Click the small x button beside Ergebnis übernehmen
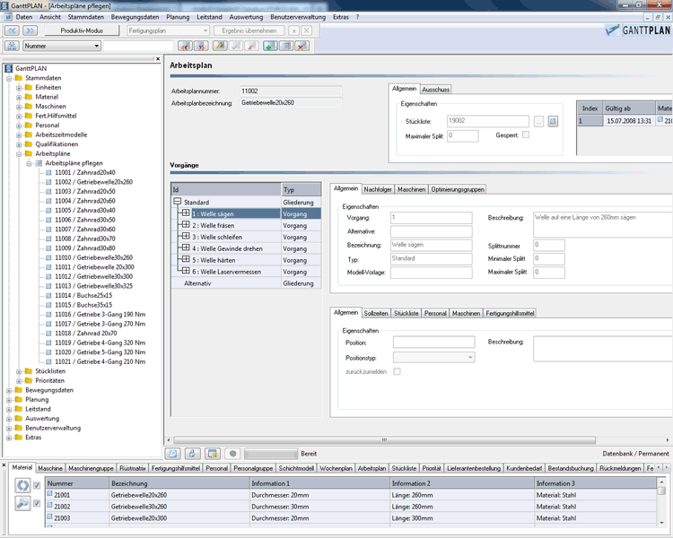Viewport: 673px width, 538px height. 293,30
